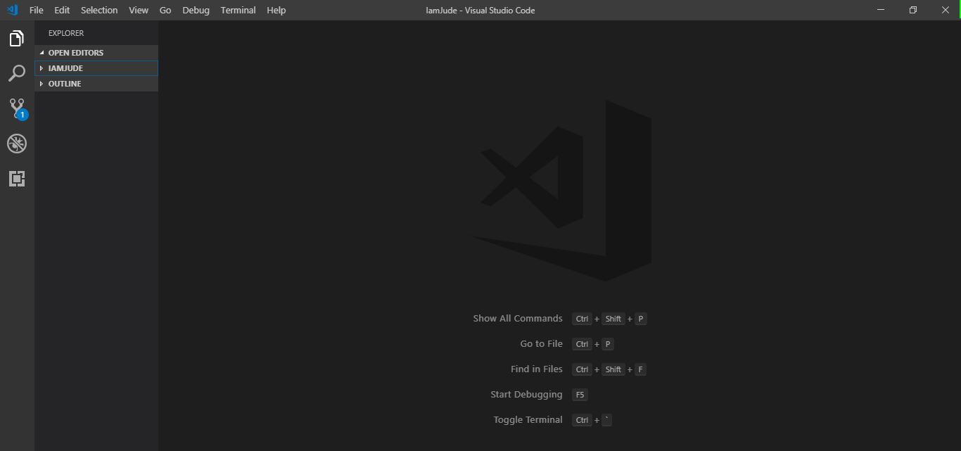Click the Start Debugging hint text

click(526, 395)
